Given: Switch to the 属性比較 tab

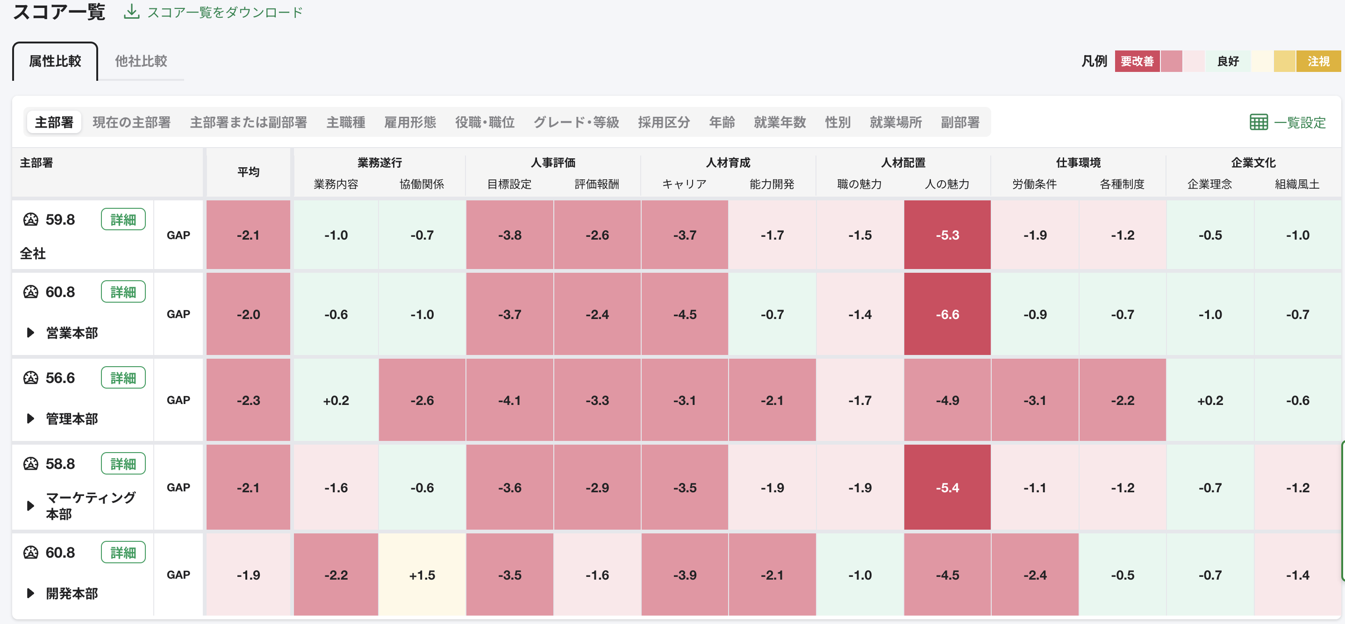Looking at the screenshot, I should 54,61.
